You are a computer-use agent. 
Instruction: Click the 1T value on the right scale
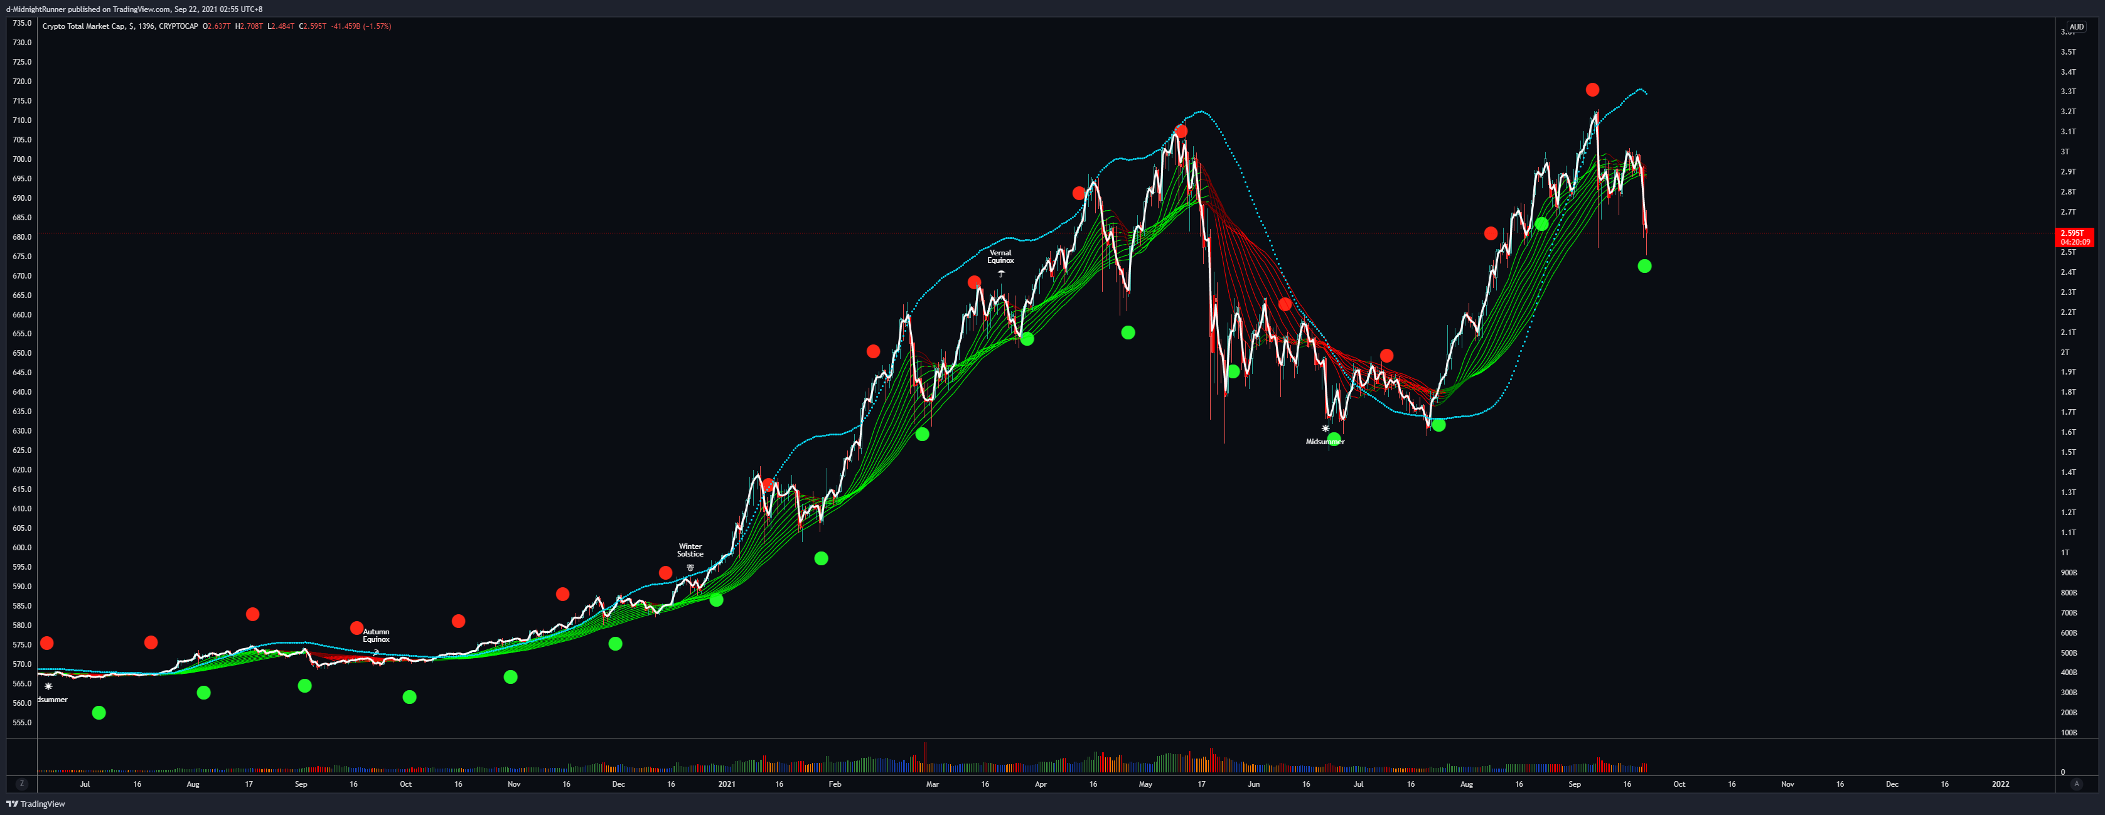[x=2065, y=553]
